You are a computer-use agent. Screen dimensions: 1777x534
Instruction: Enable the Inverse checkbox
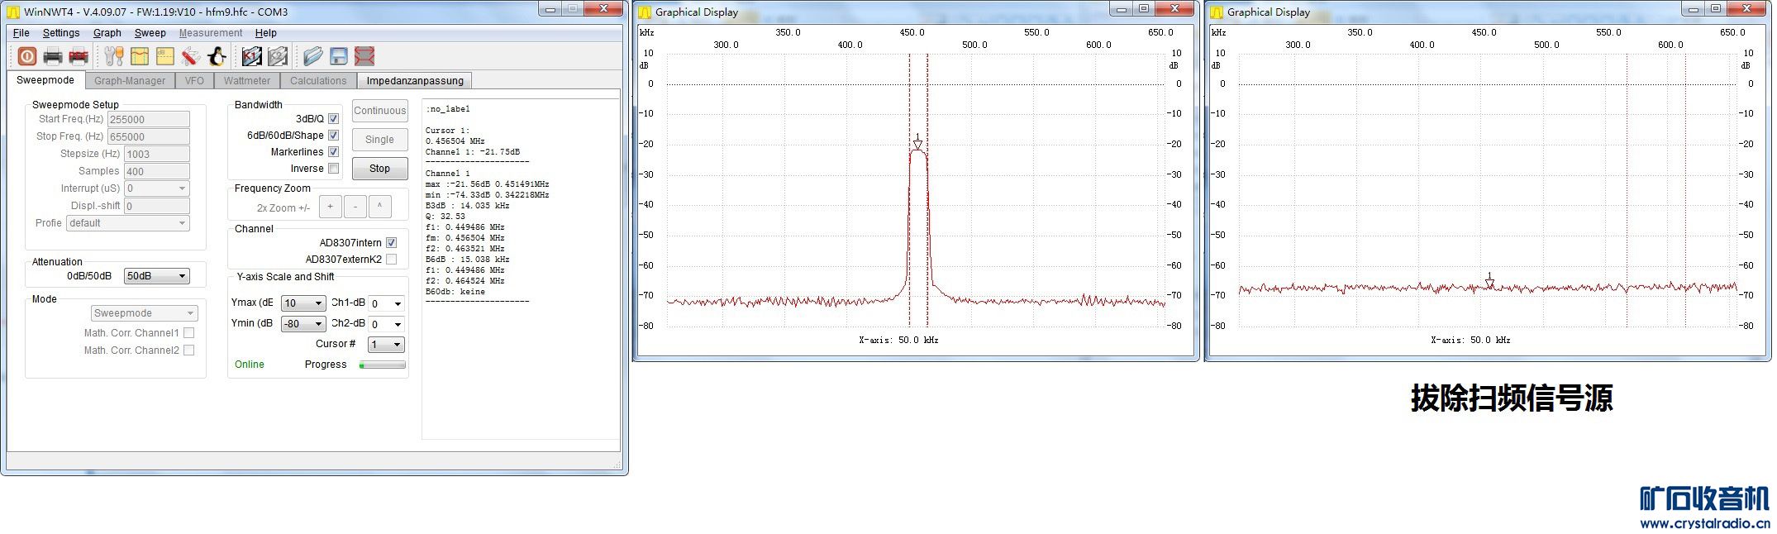[334, 169]
